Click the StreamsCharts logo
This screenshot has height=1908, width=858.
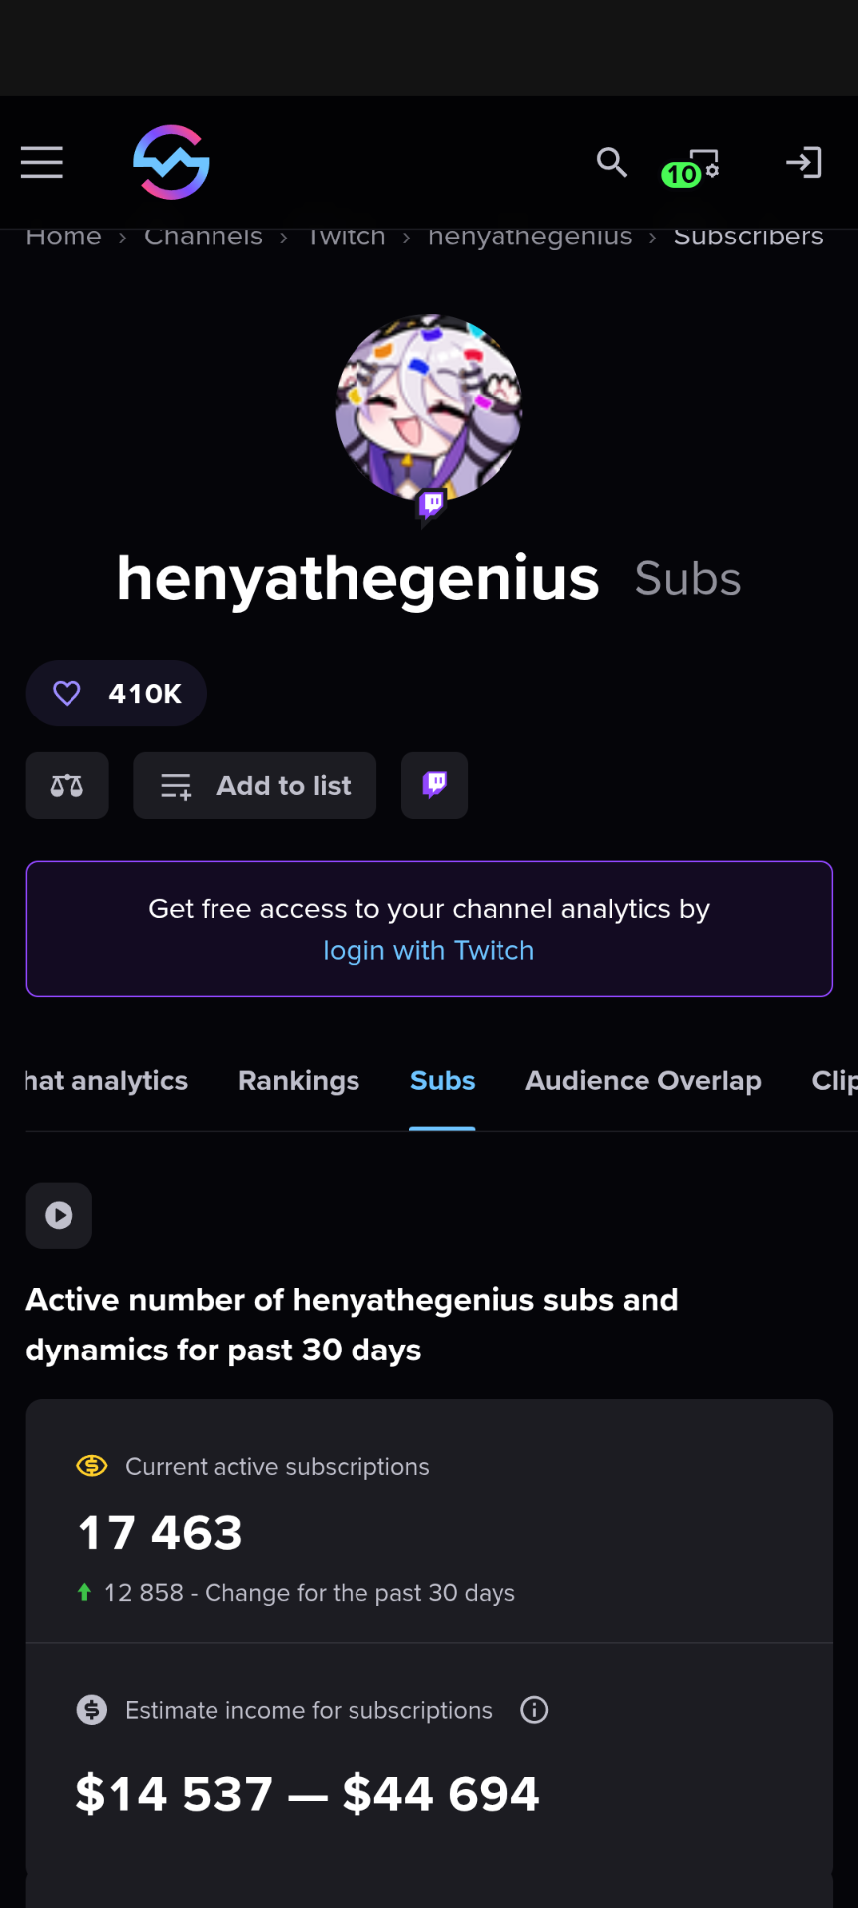(171, 162)
